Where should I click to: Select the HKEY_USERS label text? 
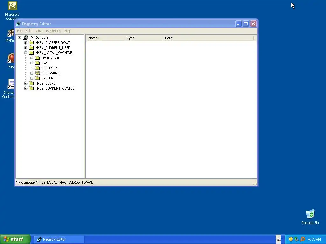[45, 83]
